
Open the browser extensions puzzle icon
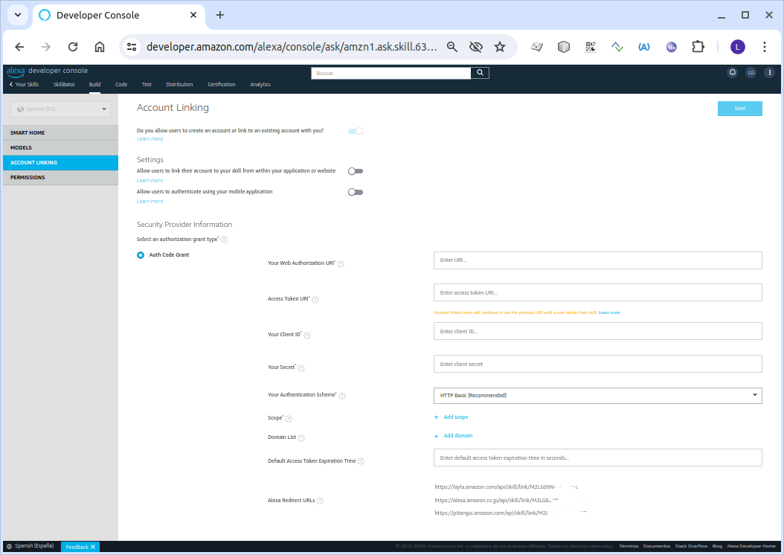pyautogui.click(x=698, y=47)
